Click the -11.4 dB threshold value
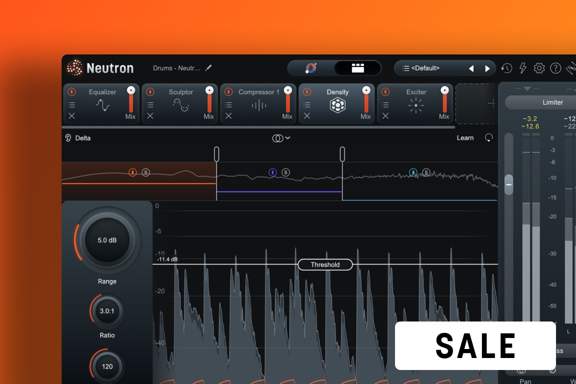Viewport: 576px width, 384px height. (x=167, y=259)
